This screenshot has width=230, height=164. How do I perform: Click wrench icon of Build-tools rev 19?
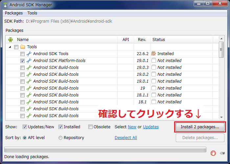coord(29,88)
